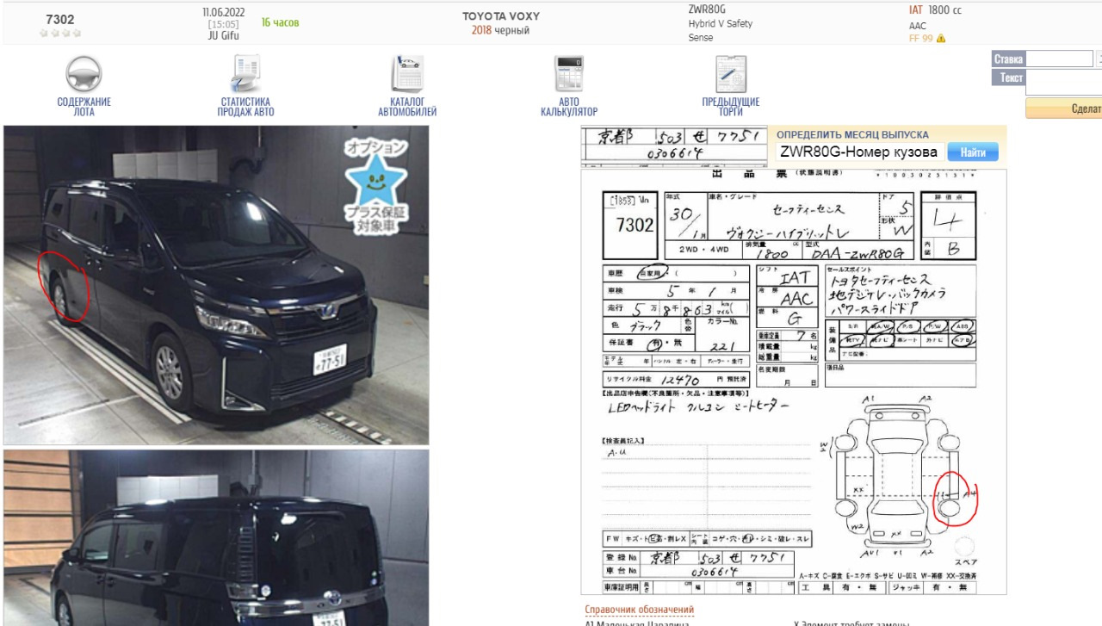1102x626 pixels.
Task: Click 'Hybrid V Safety' grade text
Action: pos(721,24)
